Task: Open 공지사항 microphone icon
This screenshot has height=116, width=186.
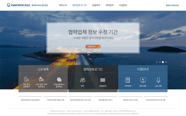Action: click(x=158, y=80)
